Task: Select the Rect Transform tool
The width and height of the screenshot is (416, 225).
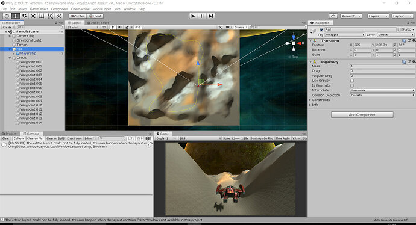Action: coord(42,16)
